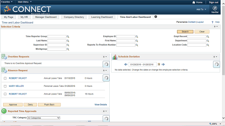Click the dashboard tab settings gear icon

[x=156, y=17]
